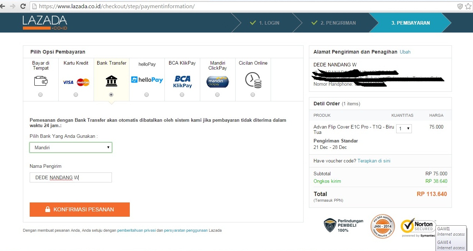This screenshot has width=473, height=251.
Task: Click the helloPay logo
Action: (x=147, y=80)
